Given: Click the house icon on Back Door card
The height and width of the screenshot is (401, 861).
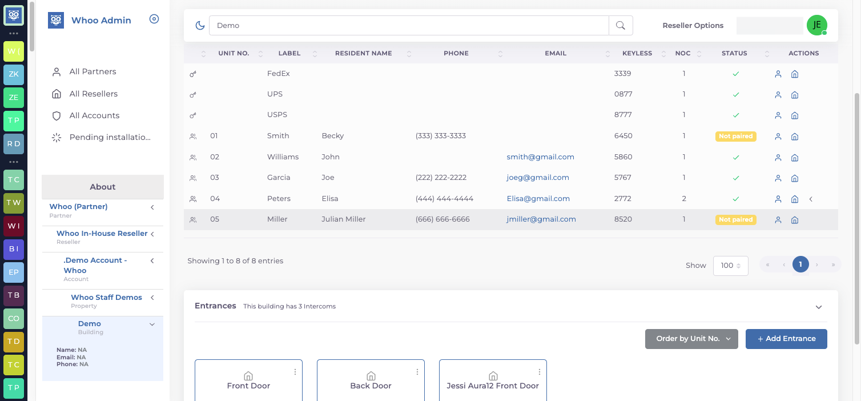Looking at the screenshot, I should tap(371, 375).
